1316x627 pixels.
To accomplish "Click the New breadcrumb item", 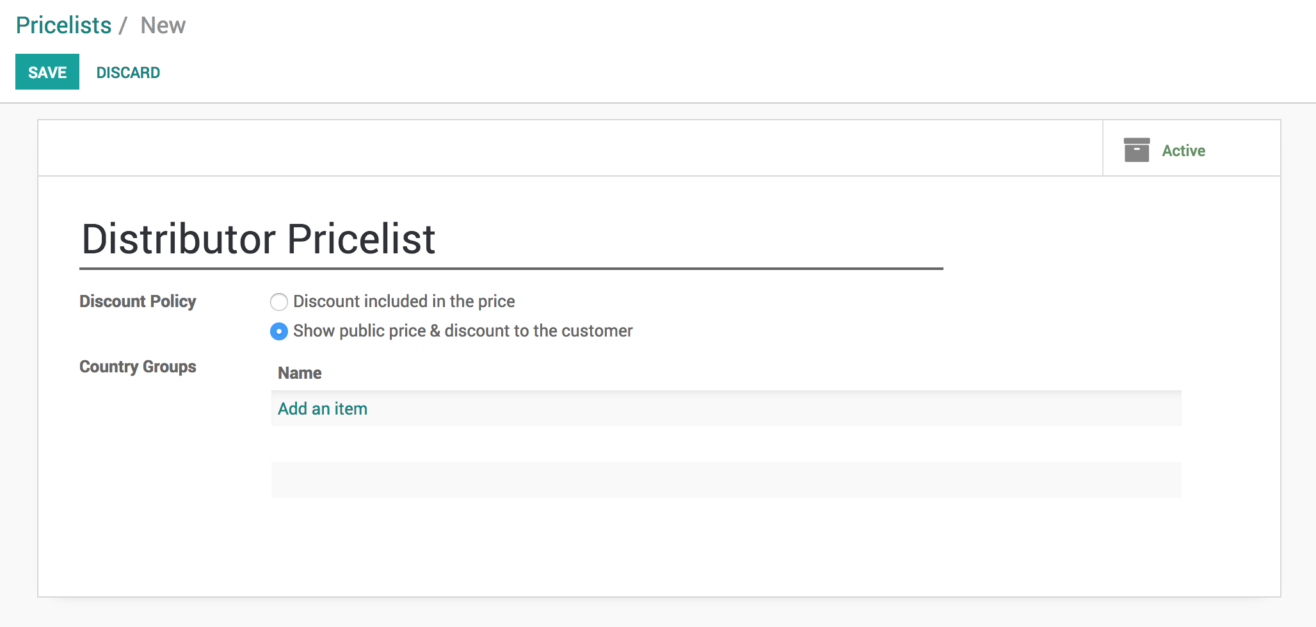I will [163, 26].
